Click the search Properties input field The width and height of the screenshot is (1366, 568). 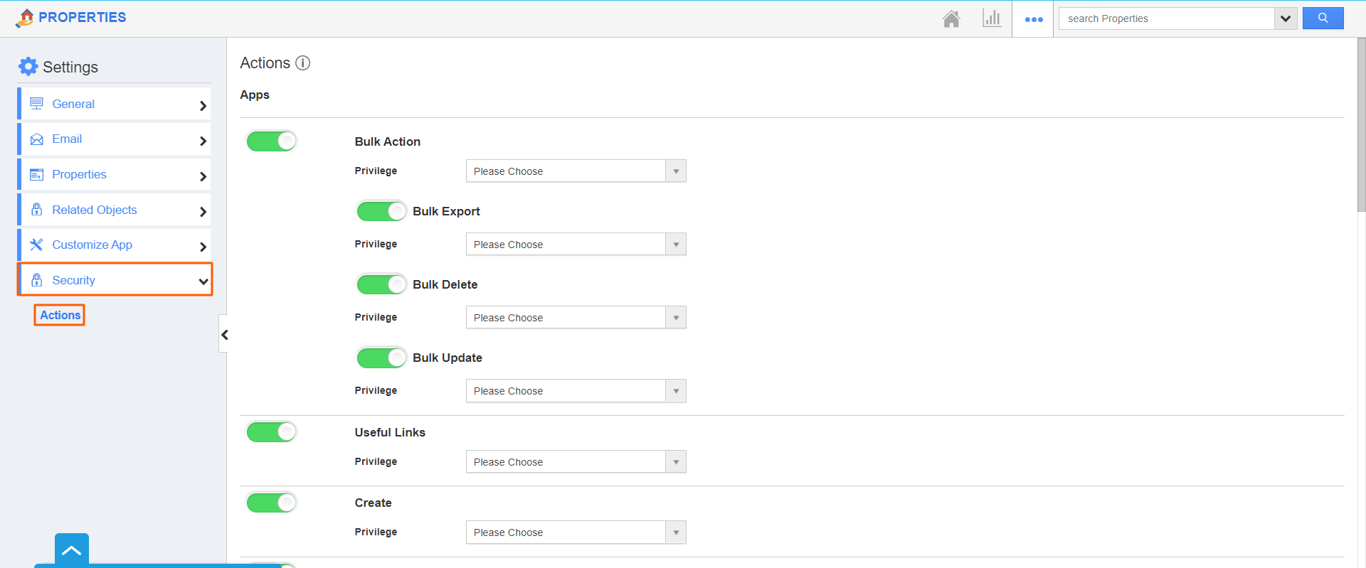tap(1167, 18)
